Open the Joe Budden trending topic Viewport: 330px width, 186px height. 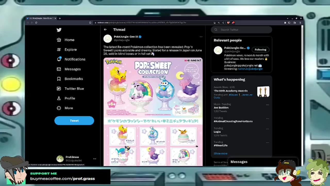[x=221, y=108]
